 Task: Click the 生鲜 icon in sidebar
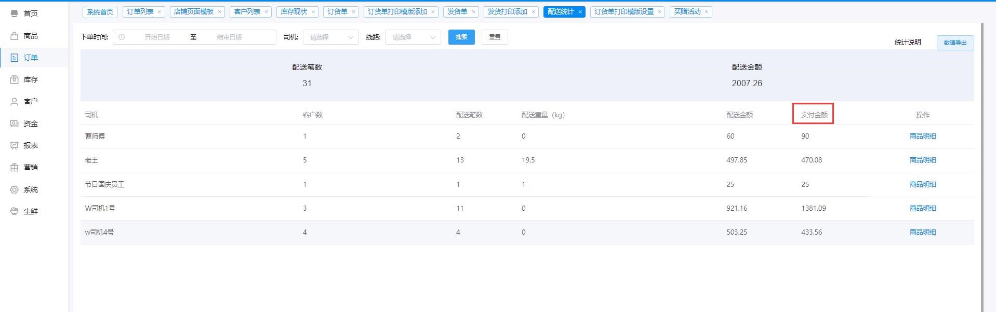(x=15, y=211)
